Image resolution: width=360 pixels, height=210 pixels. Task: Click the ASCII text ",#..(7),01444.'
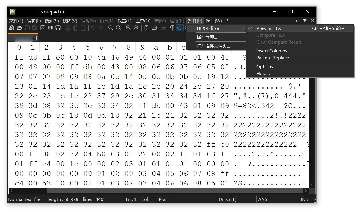tap(270, 96)
